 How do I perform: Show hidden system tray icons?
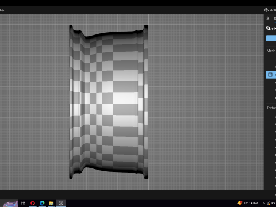[264, 203]
